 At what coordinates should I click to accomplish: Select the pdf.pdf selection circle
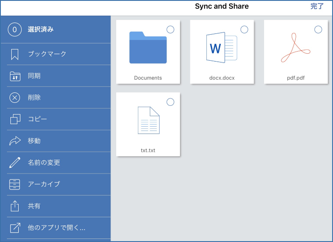318,29
